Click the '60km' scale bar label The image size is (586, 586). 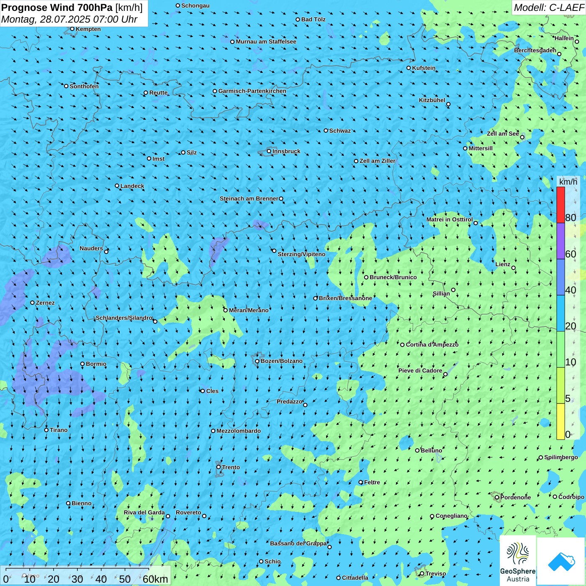(155, 579)
